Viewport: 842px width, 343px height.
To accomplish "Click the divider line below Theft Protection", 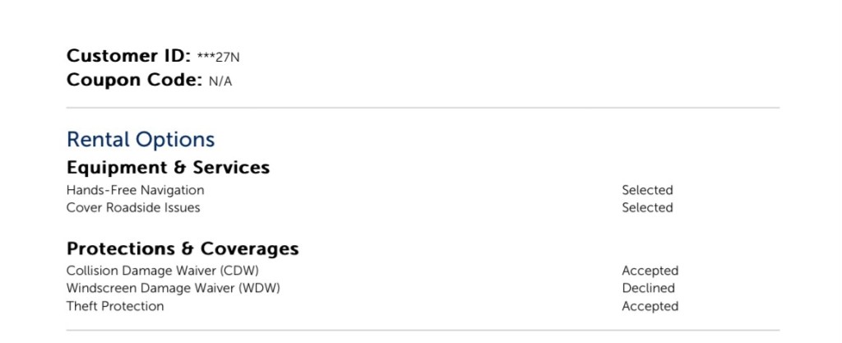I will (x=423, y=331).
